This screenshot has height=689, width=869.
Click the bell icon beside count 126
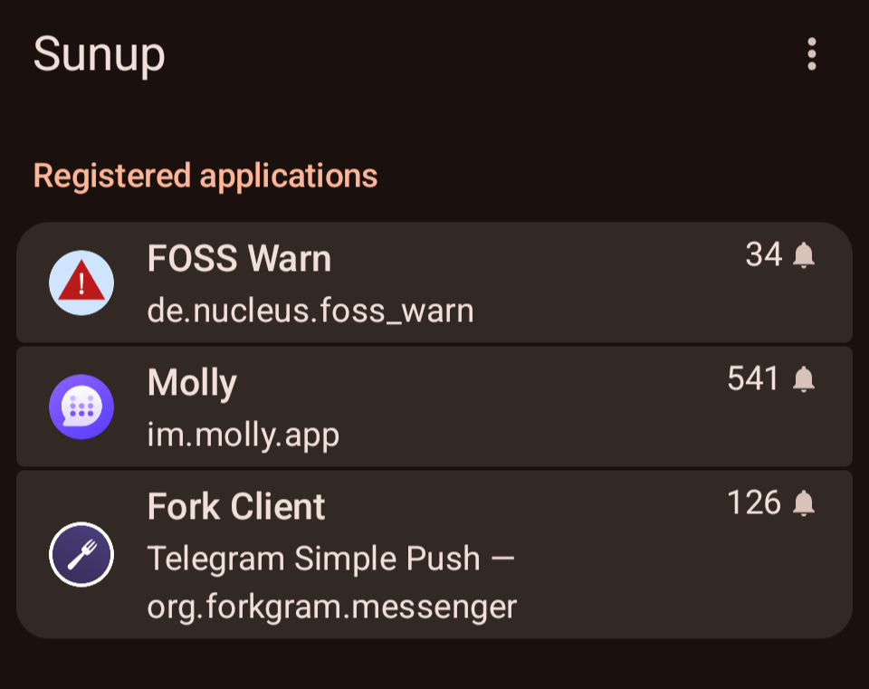point(804,503)
